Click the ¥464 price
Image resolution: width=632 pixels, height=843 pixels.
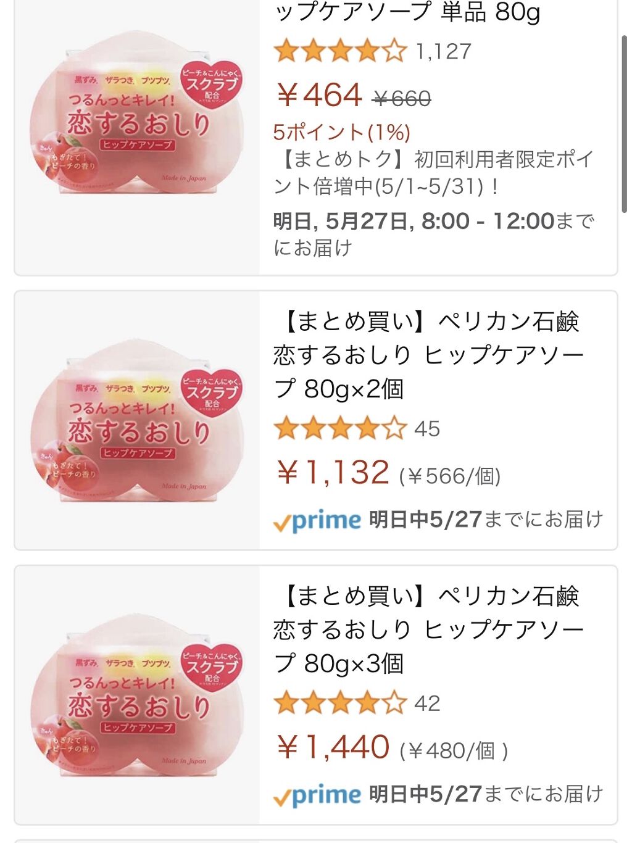coord(319,96)
